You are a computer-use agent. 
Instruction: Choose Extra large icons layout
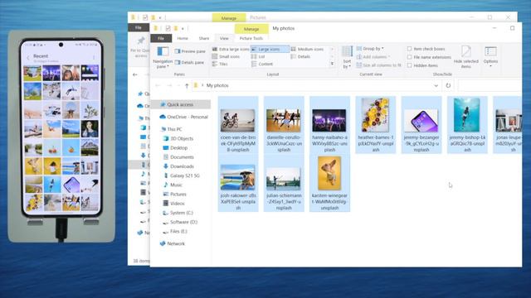click(231, 50)
